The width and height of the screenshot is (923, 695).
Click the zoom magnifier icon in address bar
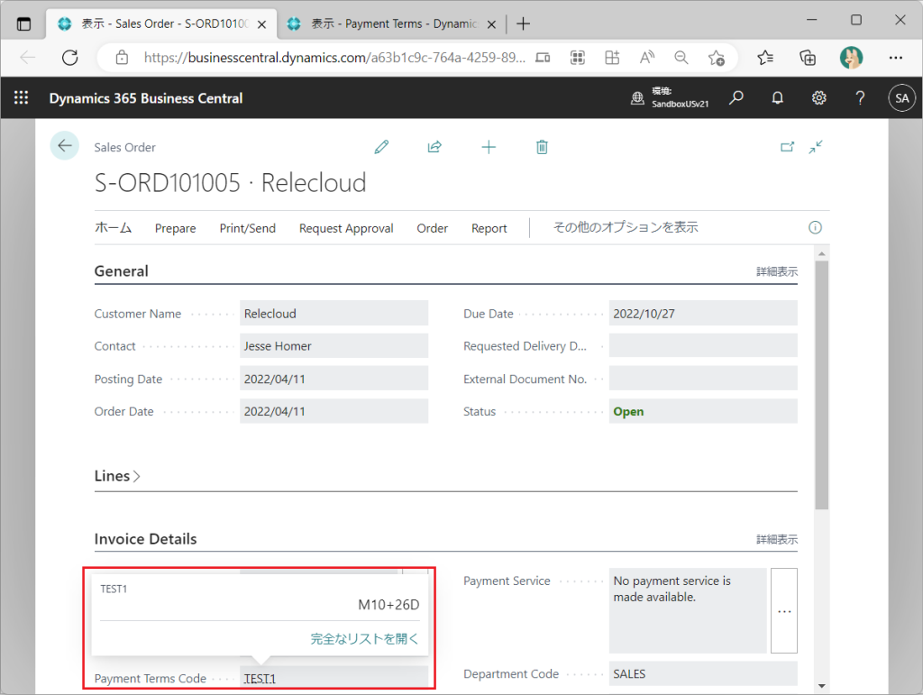pos(681,58)
